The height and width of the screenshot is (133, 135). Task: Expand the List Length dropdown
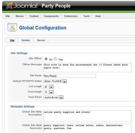pyautogui.click(x=48, y=87)
